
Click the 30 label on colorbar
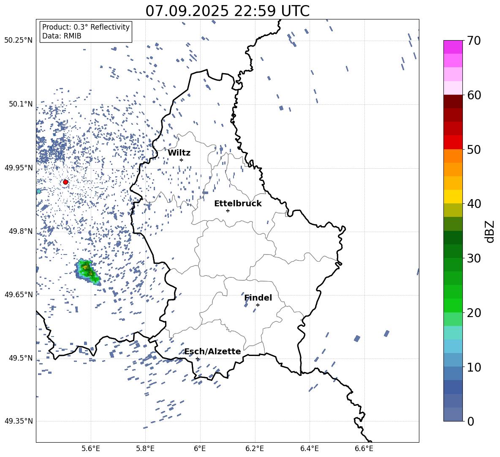coord(474,258)
